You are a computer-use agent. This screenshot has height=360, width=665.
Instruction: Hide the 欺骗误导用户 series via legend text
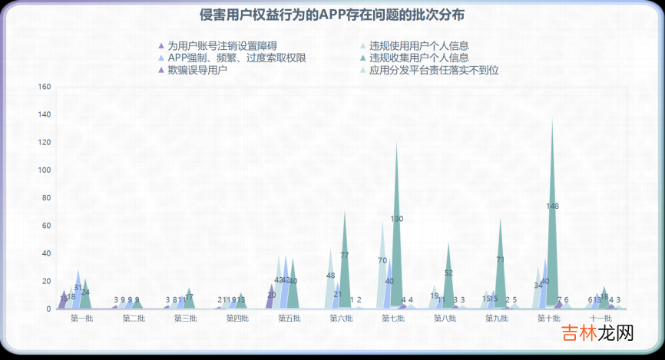pyautogui.click(x=197, y=71)
